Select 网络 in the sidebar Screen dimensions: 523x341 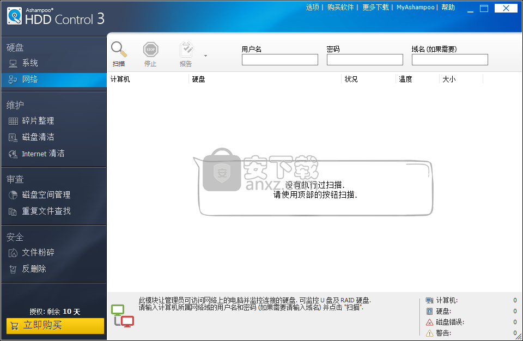[x=54, y=80]
